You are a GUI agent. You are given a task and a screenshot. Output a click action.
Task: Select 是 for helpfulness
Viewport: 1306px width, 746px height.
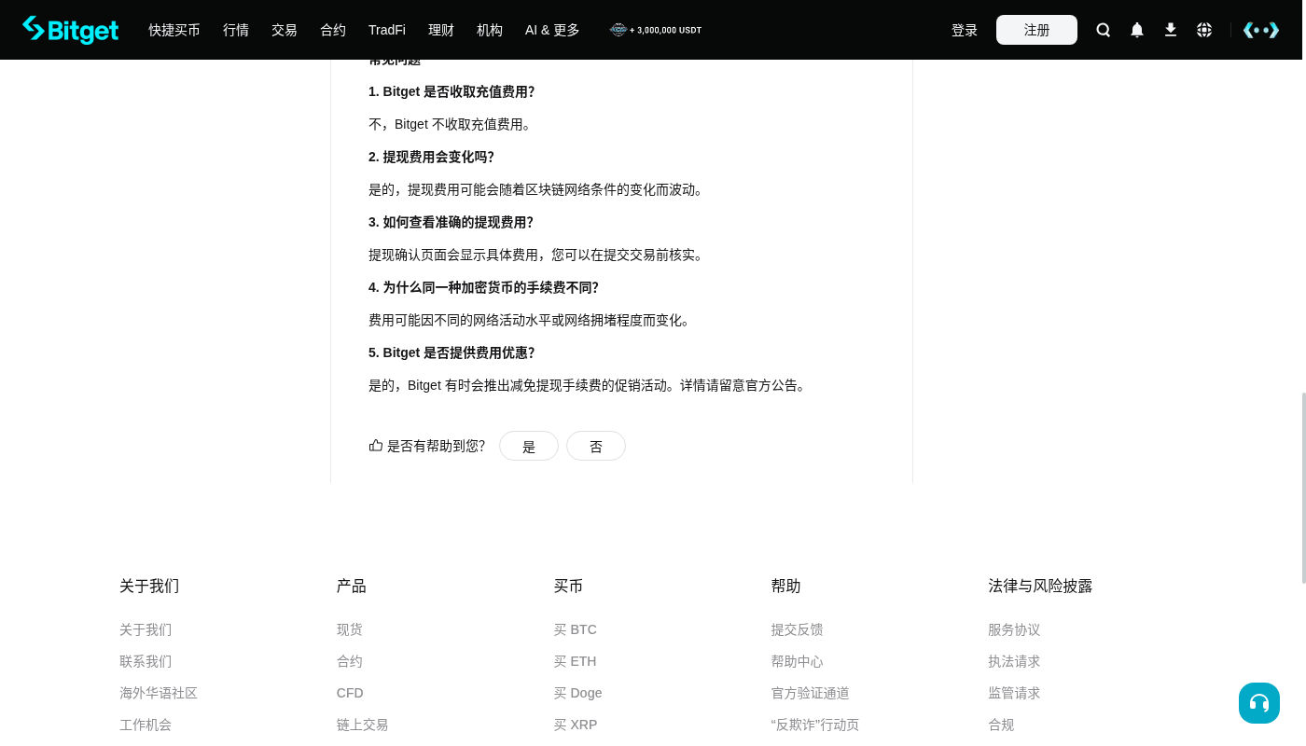[x=529, y=446]
